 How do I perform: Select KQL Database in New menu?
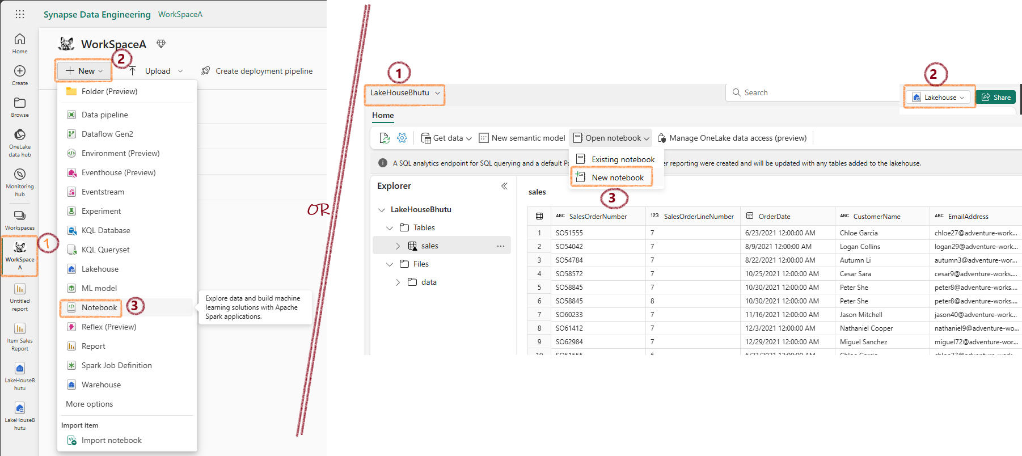coord(127,230)
